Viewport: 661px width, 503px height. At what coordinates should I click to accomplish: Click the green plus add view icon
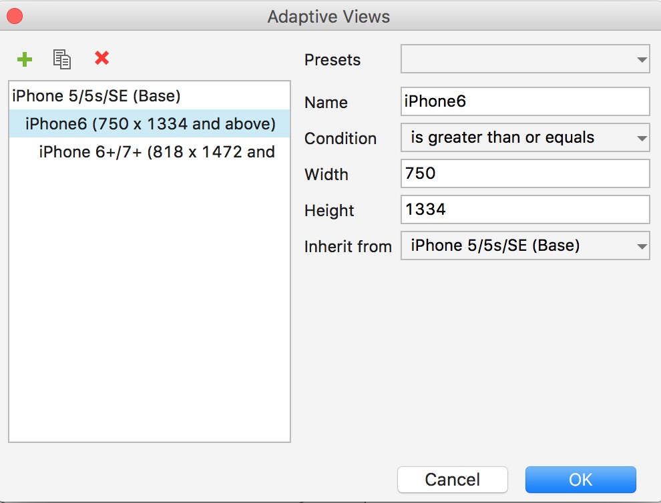pos(25,59)
